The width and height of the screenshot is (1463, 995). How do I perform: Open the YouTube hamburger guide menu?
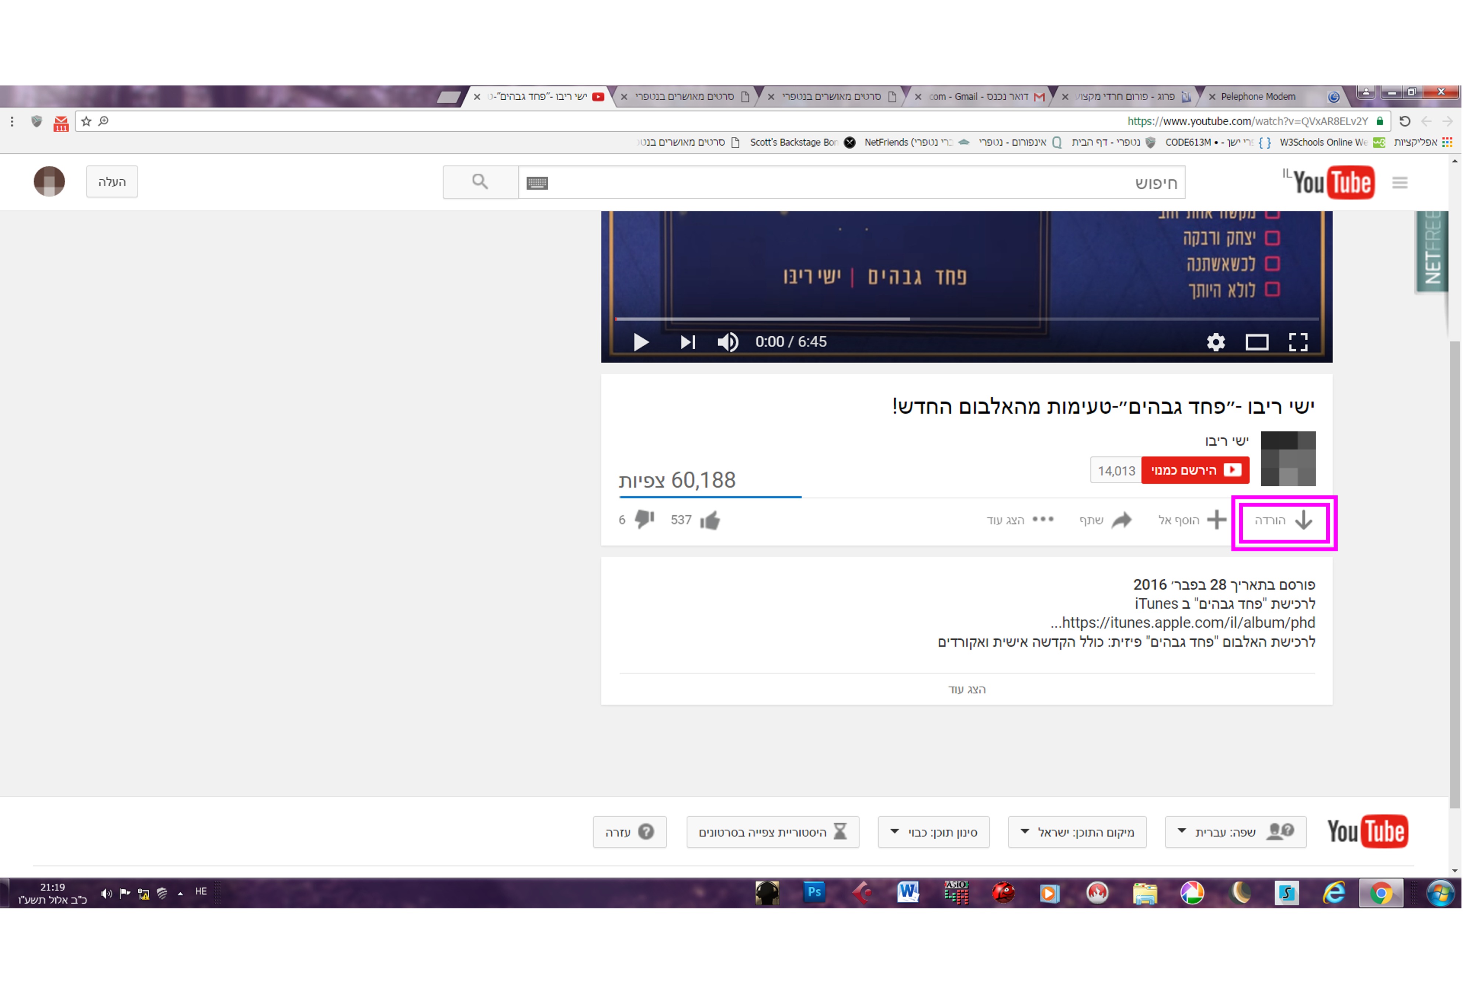click(x=1400, y=182)
